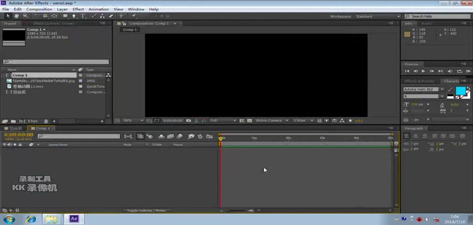Click the Brainstorm icon in timeline
Viewport: 473px width, 225px height.
click(x=191, y=137)
